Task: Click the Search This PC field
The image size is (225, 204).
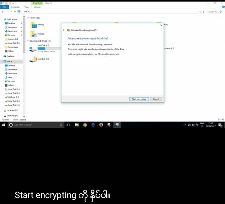Action: (215, 12)
